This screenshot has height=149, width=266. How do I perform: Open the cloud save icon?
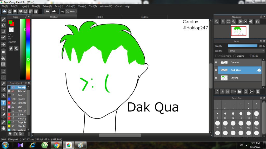coord(4,11)
